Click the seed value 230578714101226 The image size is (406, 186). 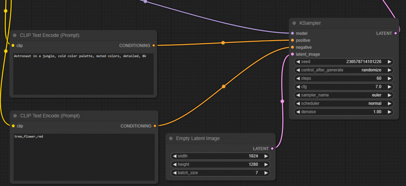click(x=364, y=61)
